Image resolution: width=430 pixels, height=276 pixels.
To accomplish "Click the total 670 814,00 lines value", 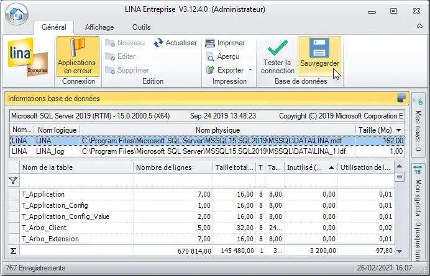I will pyautogui.click(x=194, y=251).
